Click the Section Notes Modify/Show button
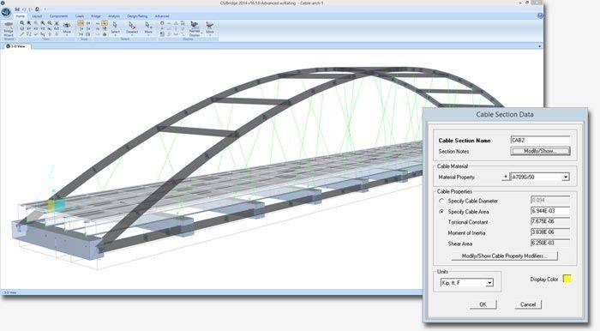The width and height of the screenshot is (600, 331). click(x=540, y=151)
